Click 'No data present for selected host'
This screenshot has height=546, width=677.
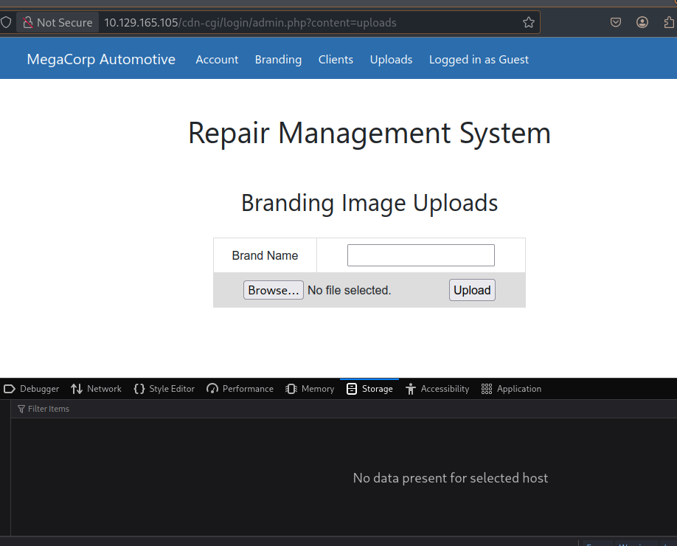451,478
